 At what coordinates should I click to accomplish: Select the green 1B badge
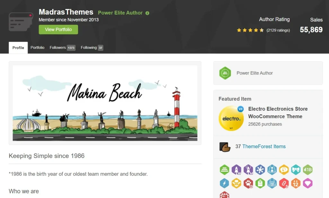coord(307,169)
